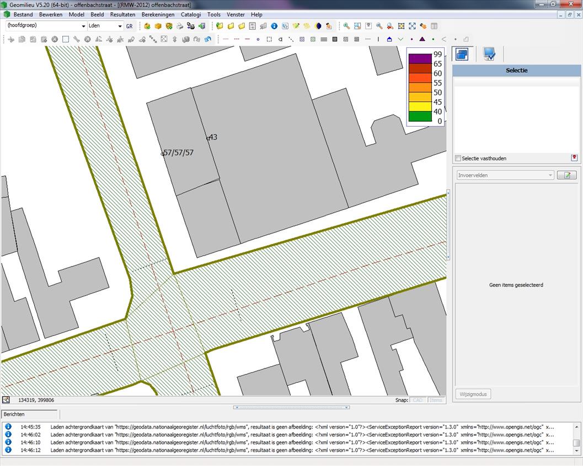Click the edit button beside Invoervelden
The height and width of the screenshot is (466, 583).
click(566, 175)
